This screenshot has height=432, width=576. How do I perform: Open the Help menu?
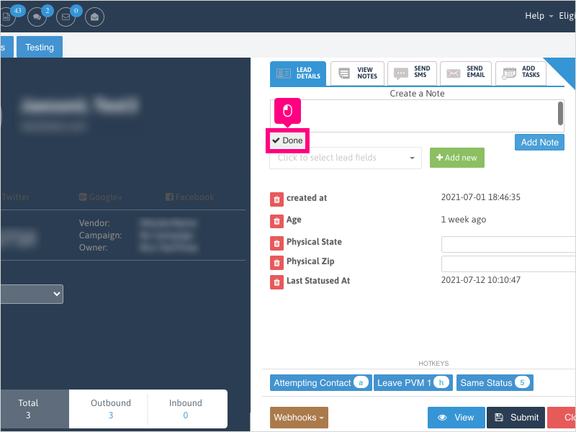(539, 16)
